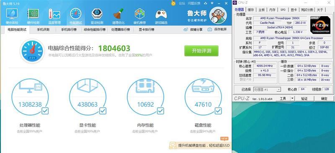Open the 内存 tab in CPU-Z
Viewport: 335px width, 153px height.
pyautogui.click(x=273, y=10)
